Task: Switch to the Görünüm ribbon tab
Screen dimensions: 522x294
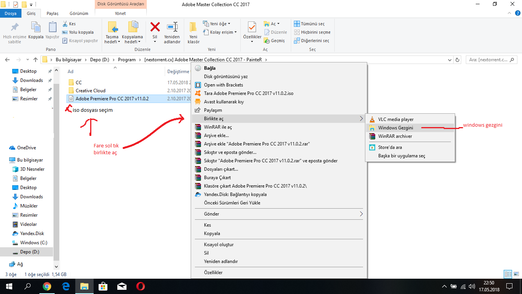Action: click(x=79, y=13)
